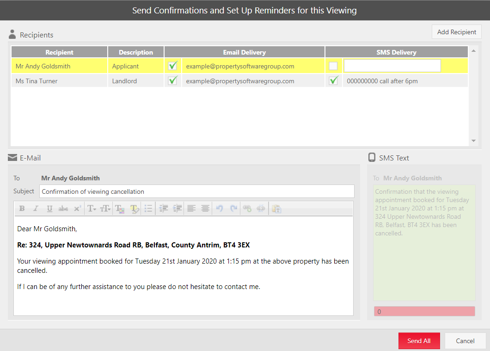The width and height of the screenshot is (490, 351).
Task: Uncheck SMS delivery for Ms Tina Turner
Action: (333, 81)
